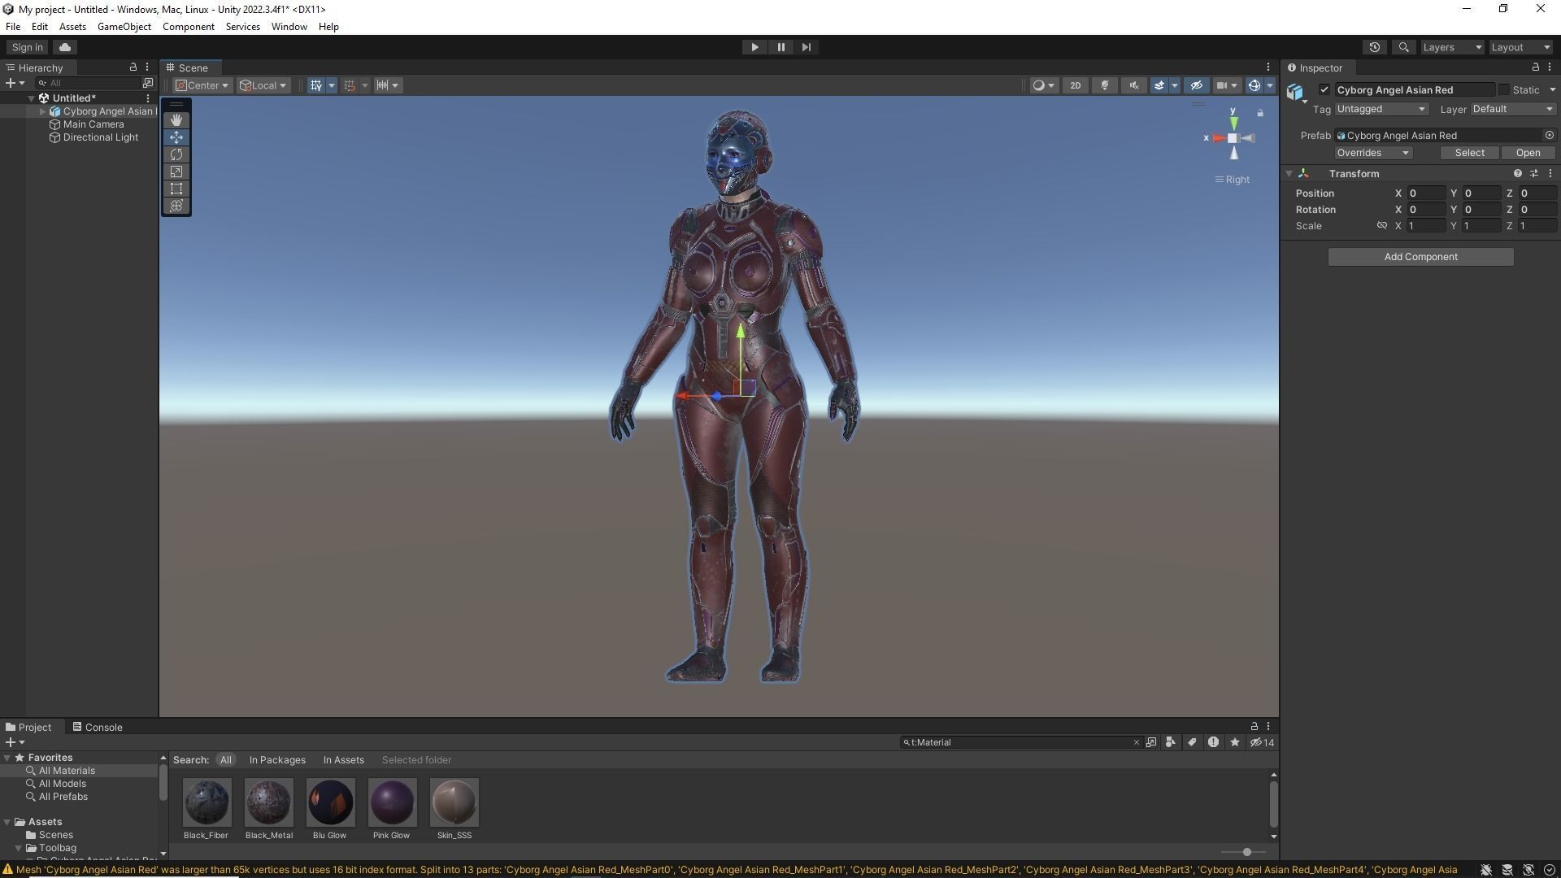
Task: Open the Scene camera settings dropdown
Action: (1226, 85)
